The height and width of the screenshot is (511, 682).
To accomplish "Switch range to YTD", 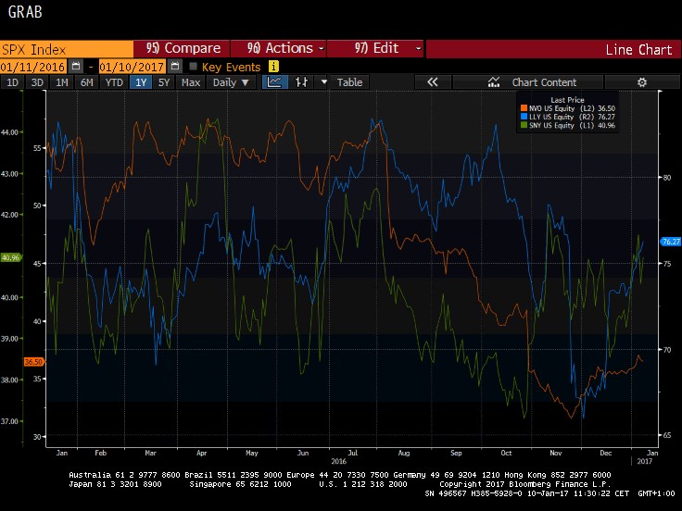I will point(114,82).
